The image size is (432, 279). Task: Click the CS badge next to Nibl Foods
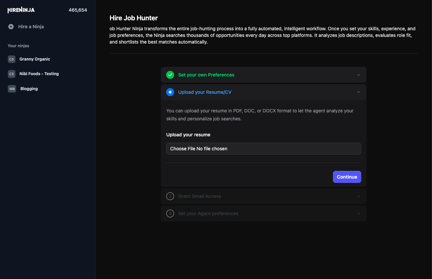tap(12, 74)
